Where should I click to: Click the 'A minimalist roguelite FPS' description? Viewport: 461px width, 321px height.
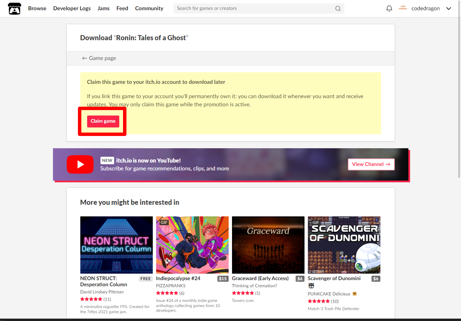[115, 309]
